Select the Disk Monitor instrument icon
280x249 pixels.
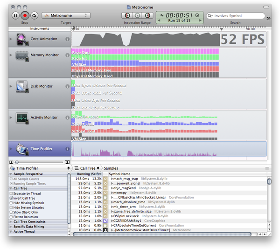(x=22, y=87)
